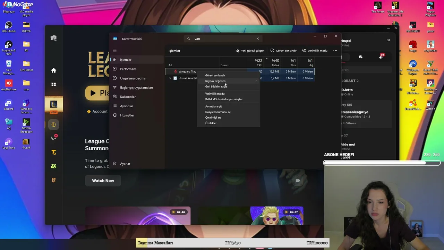
Task: Open VLC media player desktop icon
Action: click(x=26, y=9)
